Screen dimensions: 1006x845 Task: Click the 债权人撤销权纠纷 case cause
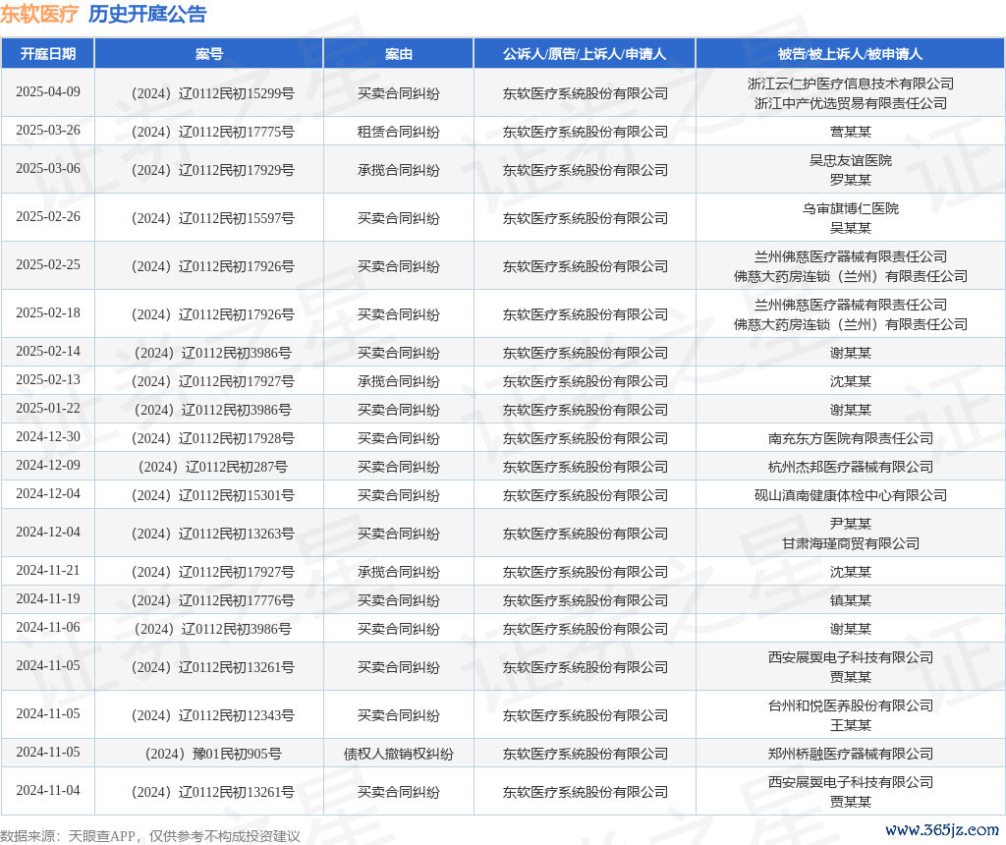click(399, 754)
